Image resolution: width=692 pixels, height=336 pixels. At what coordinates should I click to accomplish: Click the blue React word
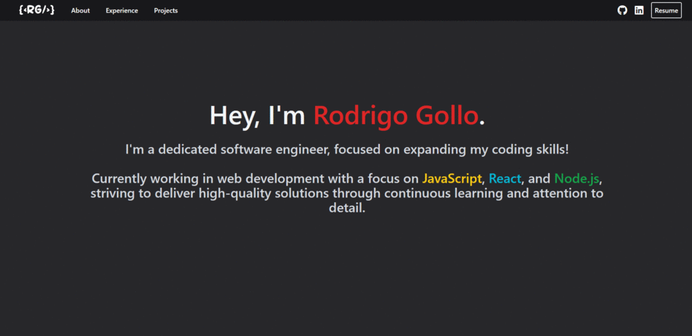(505, 178)
